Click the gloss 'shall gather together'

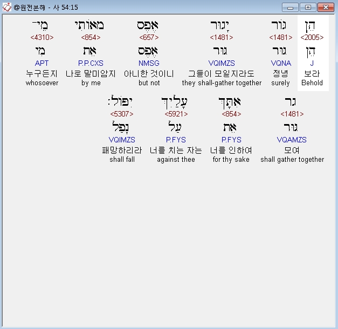coord(292,160)
